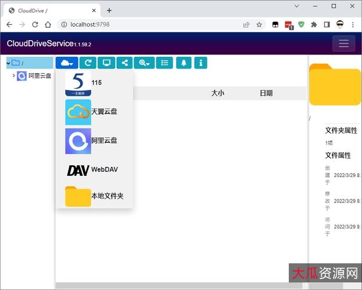Select the CloudDrive browser tab

[x=52, y=10]
